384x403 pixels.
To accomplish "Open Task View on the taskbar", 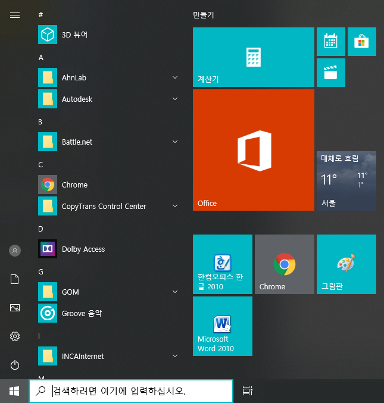I will (247, 391).
